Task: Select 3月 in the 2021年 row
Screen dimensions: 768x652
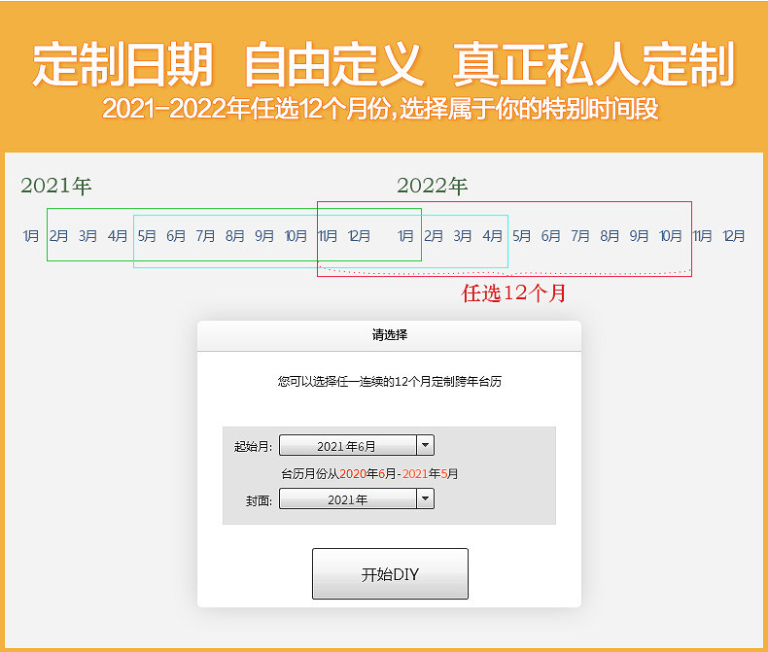Action: point(88,236)
